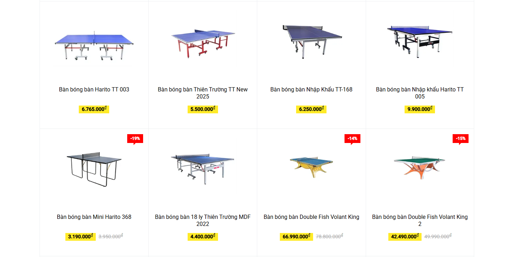Image resolution: width=506 pixels, height=257 pixels.
Task: Open Harito TT 003 table image
Action: (x=94, y=45)
